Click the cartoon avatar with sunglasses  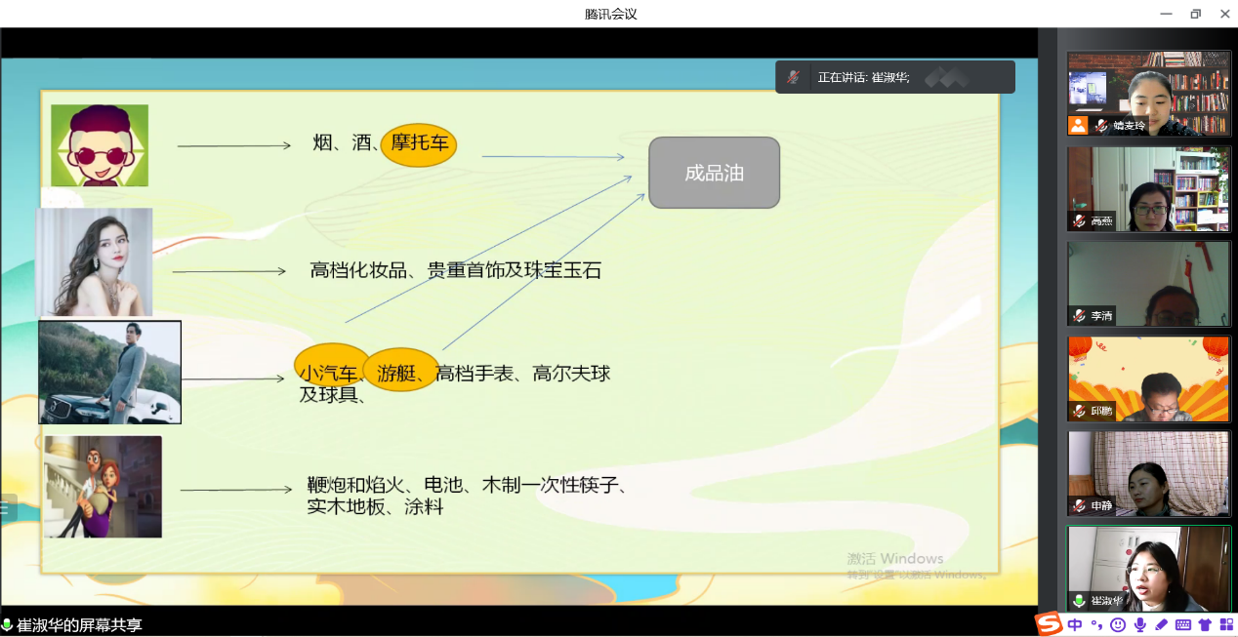[100, 145]
